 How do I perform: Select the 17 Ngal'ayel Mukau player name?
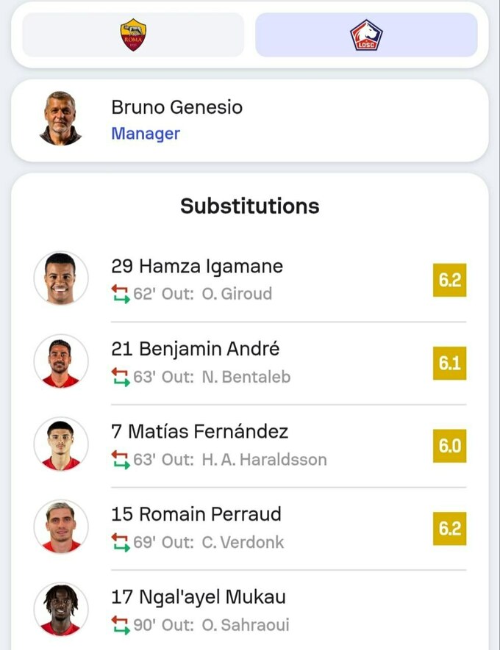pos(199,597)
